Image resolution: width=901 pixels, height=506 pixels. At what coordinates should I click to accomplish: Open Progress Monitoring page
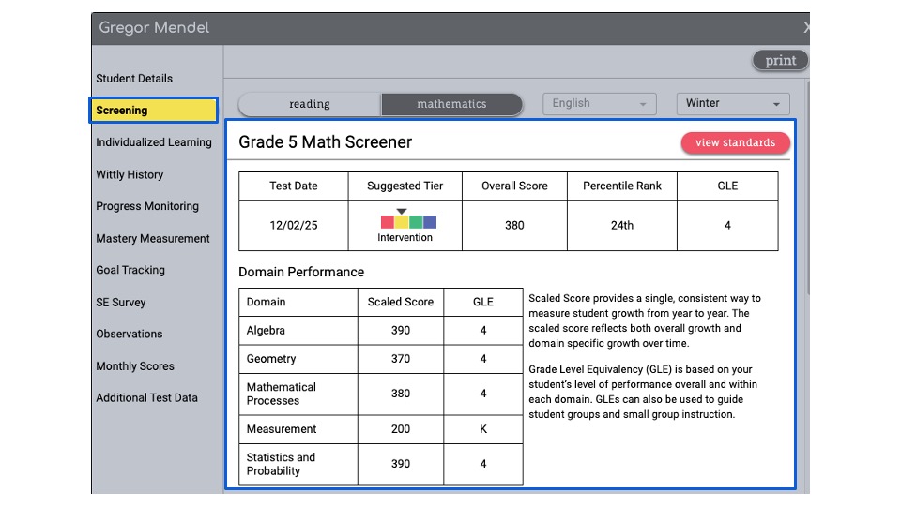point(147,206)
